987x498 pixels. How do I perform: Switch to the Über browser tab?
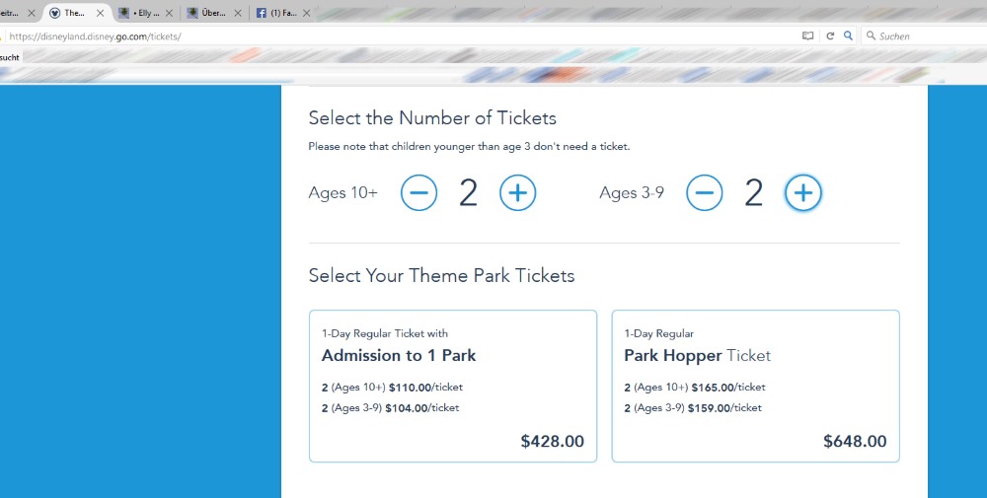point(213,14)
